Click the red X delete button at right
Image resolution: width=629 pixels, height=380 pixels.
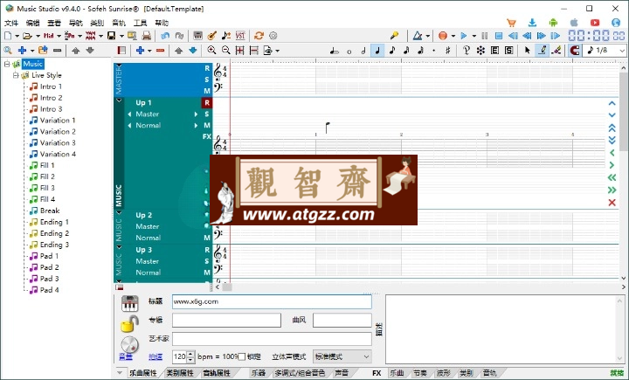coord(612,203)
